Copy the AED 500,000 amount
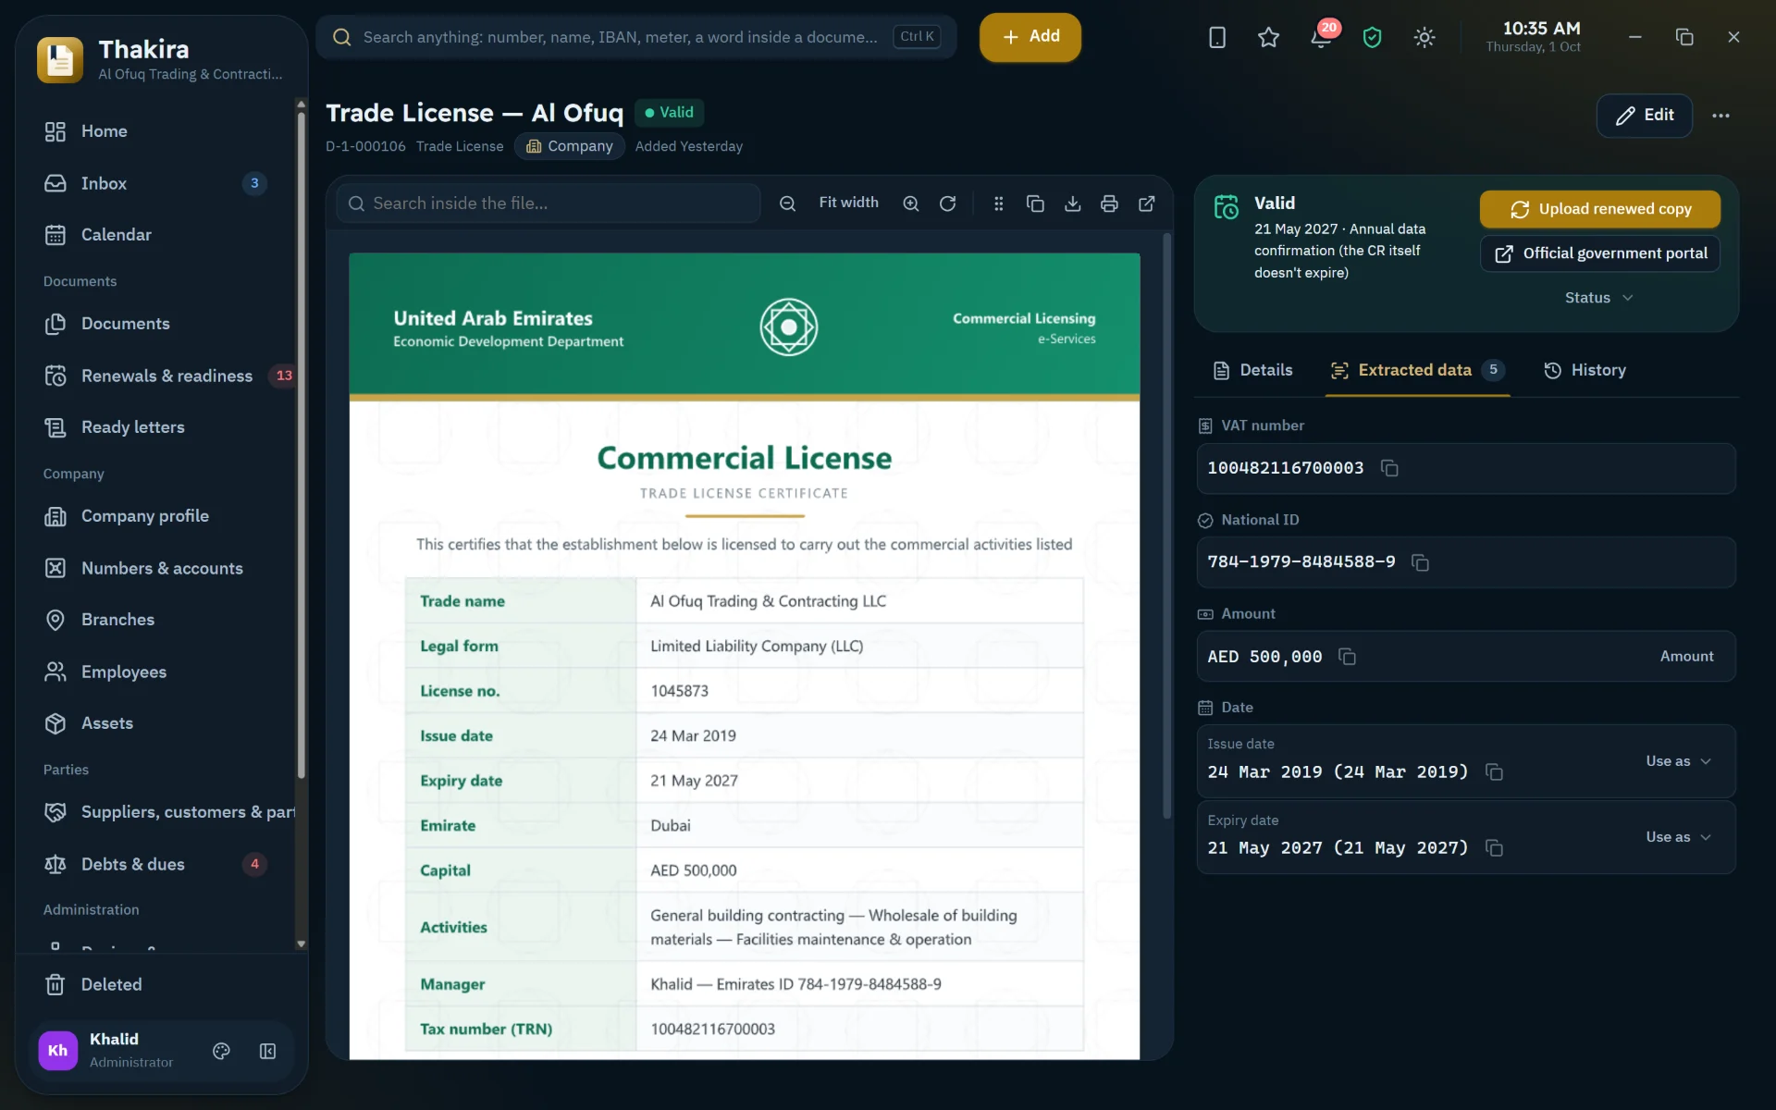 pos(1347,657)
